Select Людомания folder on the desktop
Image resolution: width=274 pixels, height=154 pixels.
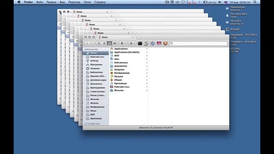[x=235, y=9]
